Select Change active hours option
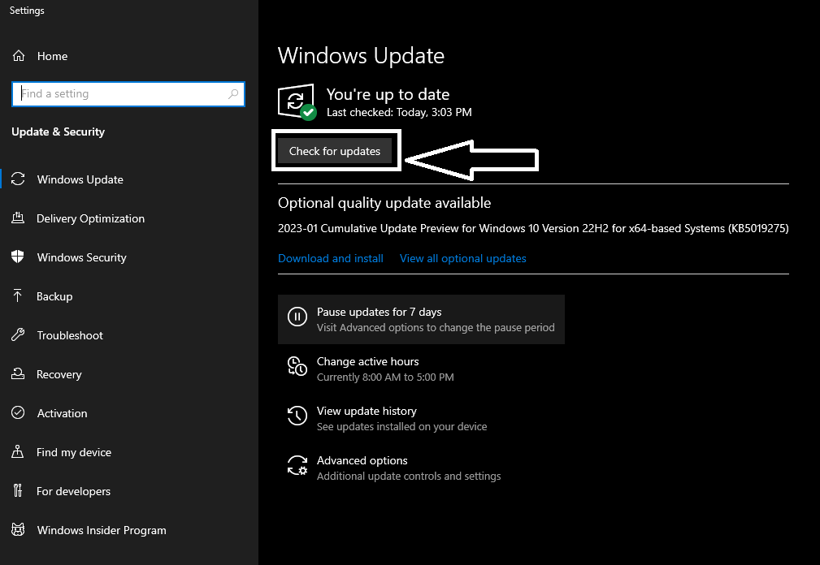 (x=367, y=361)
